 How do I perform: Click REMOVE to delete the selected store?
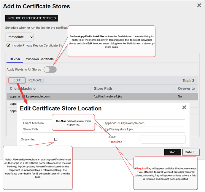[35, 80]
